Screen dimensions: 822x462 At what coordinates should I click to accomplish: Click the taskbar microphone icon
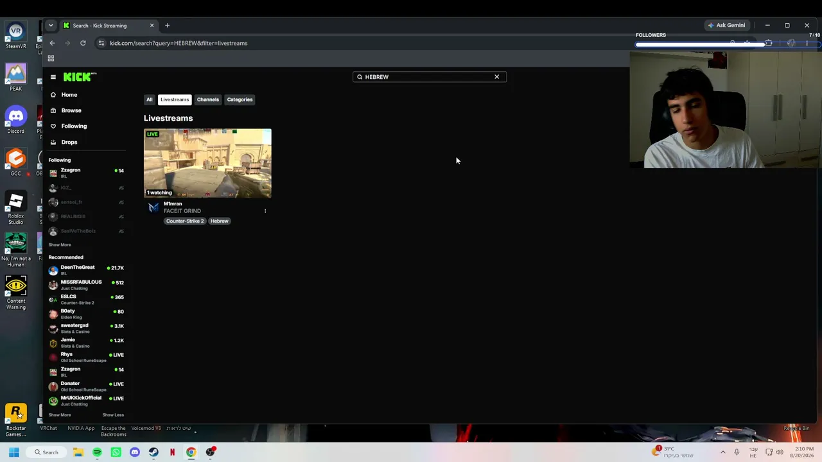pos(737,452)
